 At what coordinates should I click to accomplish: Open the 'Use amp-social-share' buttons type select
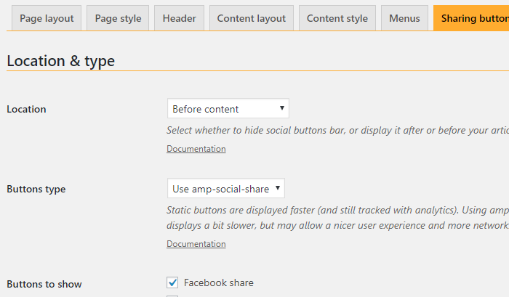click(x=226, y=188)
